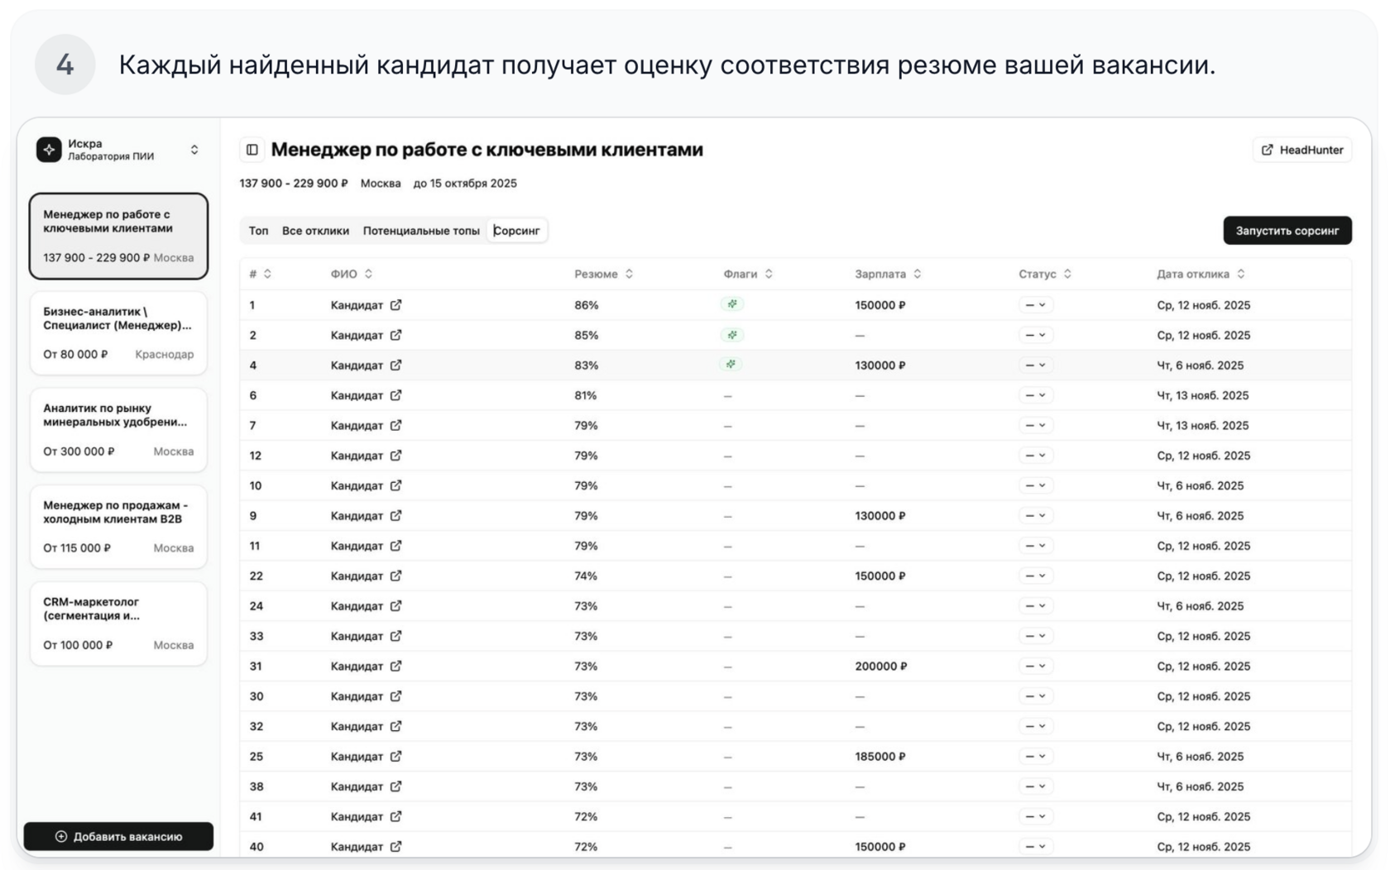This screenshot has height=870, width=1390.
Task: Click the date in candidate 38's row
Action: [1201, 786]
